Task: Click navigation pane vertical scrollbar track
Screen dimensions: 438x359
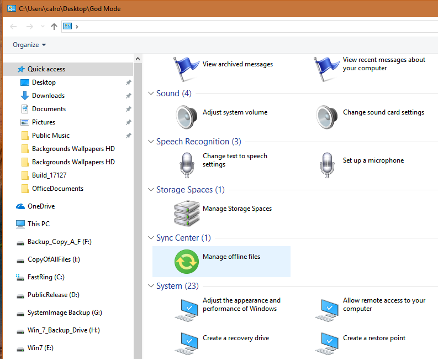Action: click(138, 210)
